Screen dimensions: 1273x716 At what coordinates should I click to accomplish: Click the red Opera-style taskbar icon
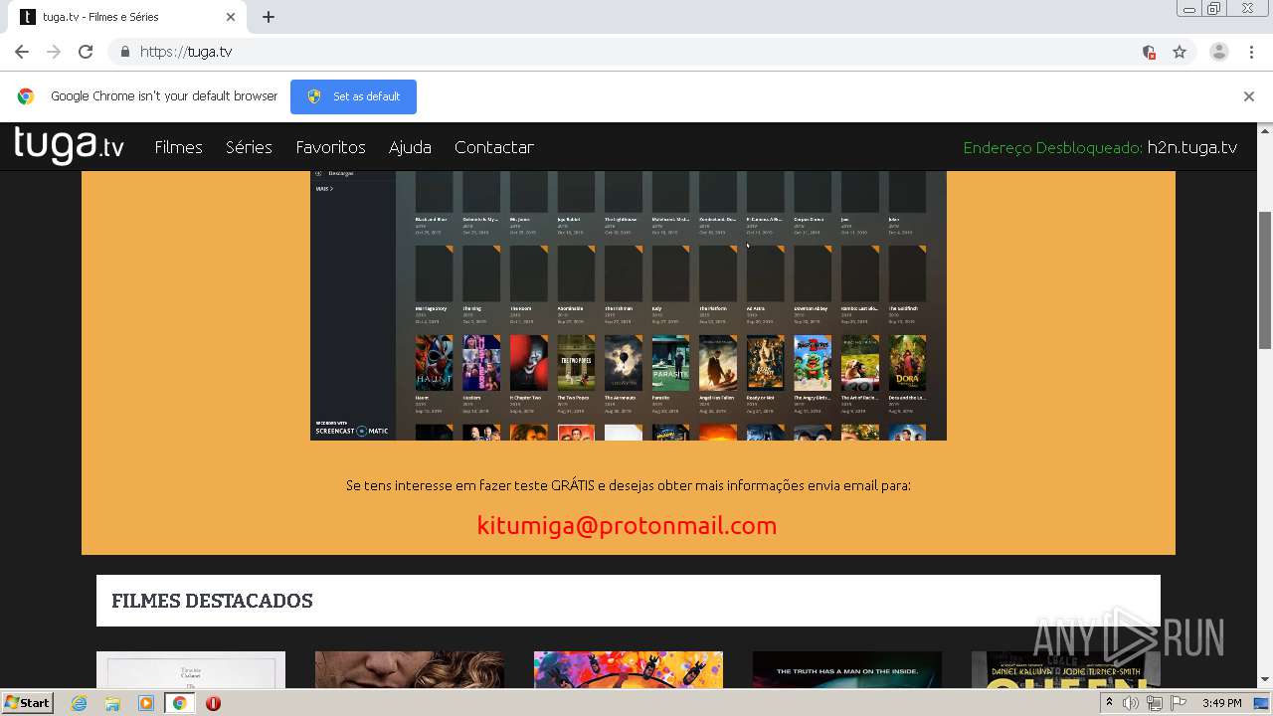tap(213, 703)
